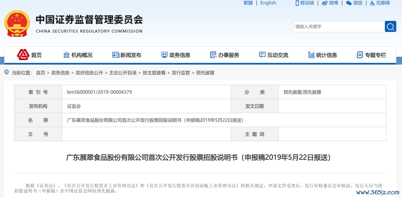Click the 主题词 table label cell
402x198 pixels.
tap(255, 134)
